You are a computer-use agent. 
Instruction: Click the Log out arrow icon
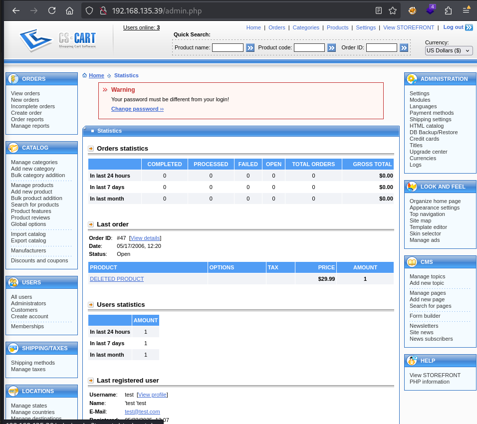(468, 27)
